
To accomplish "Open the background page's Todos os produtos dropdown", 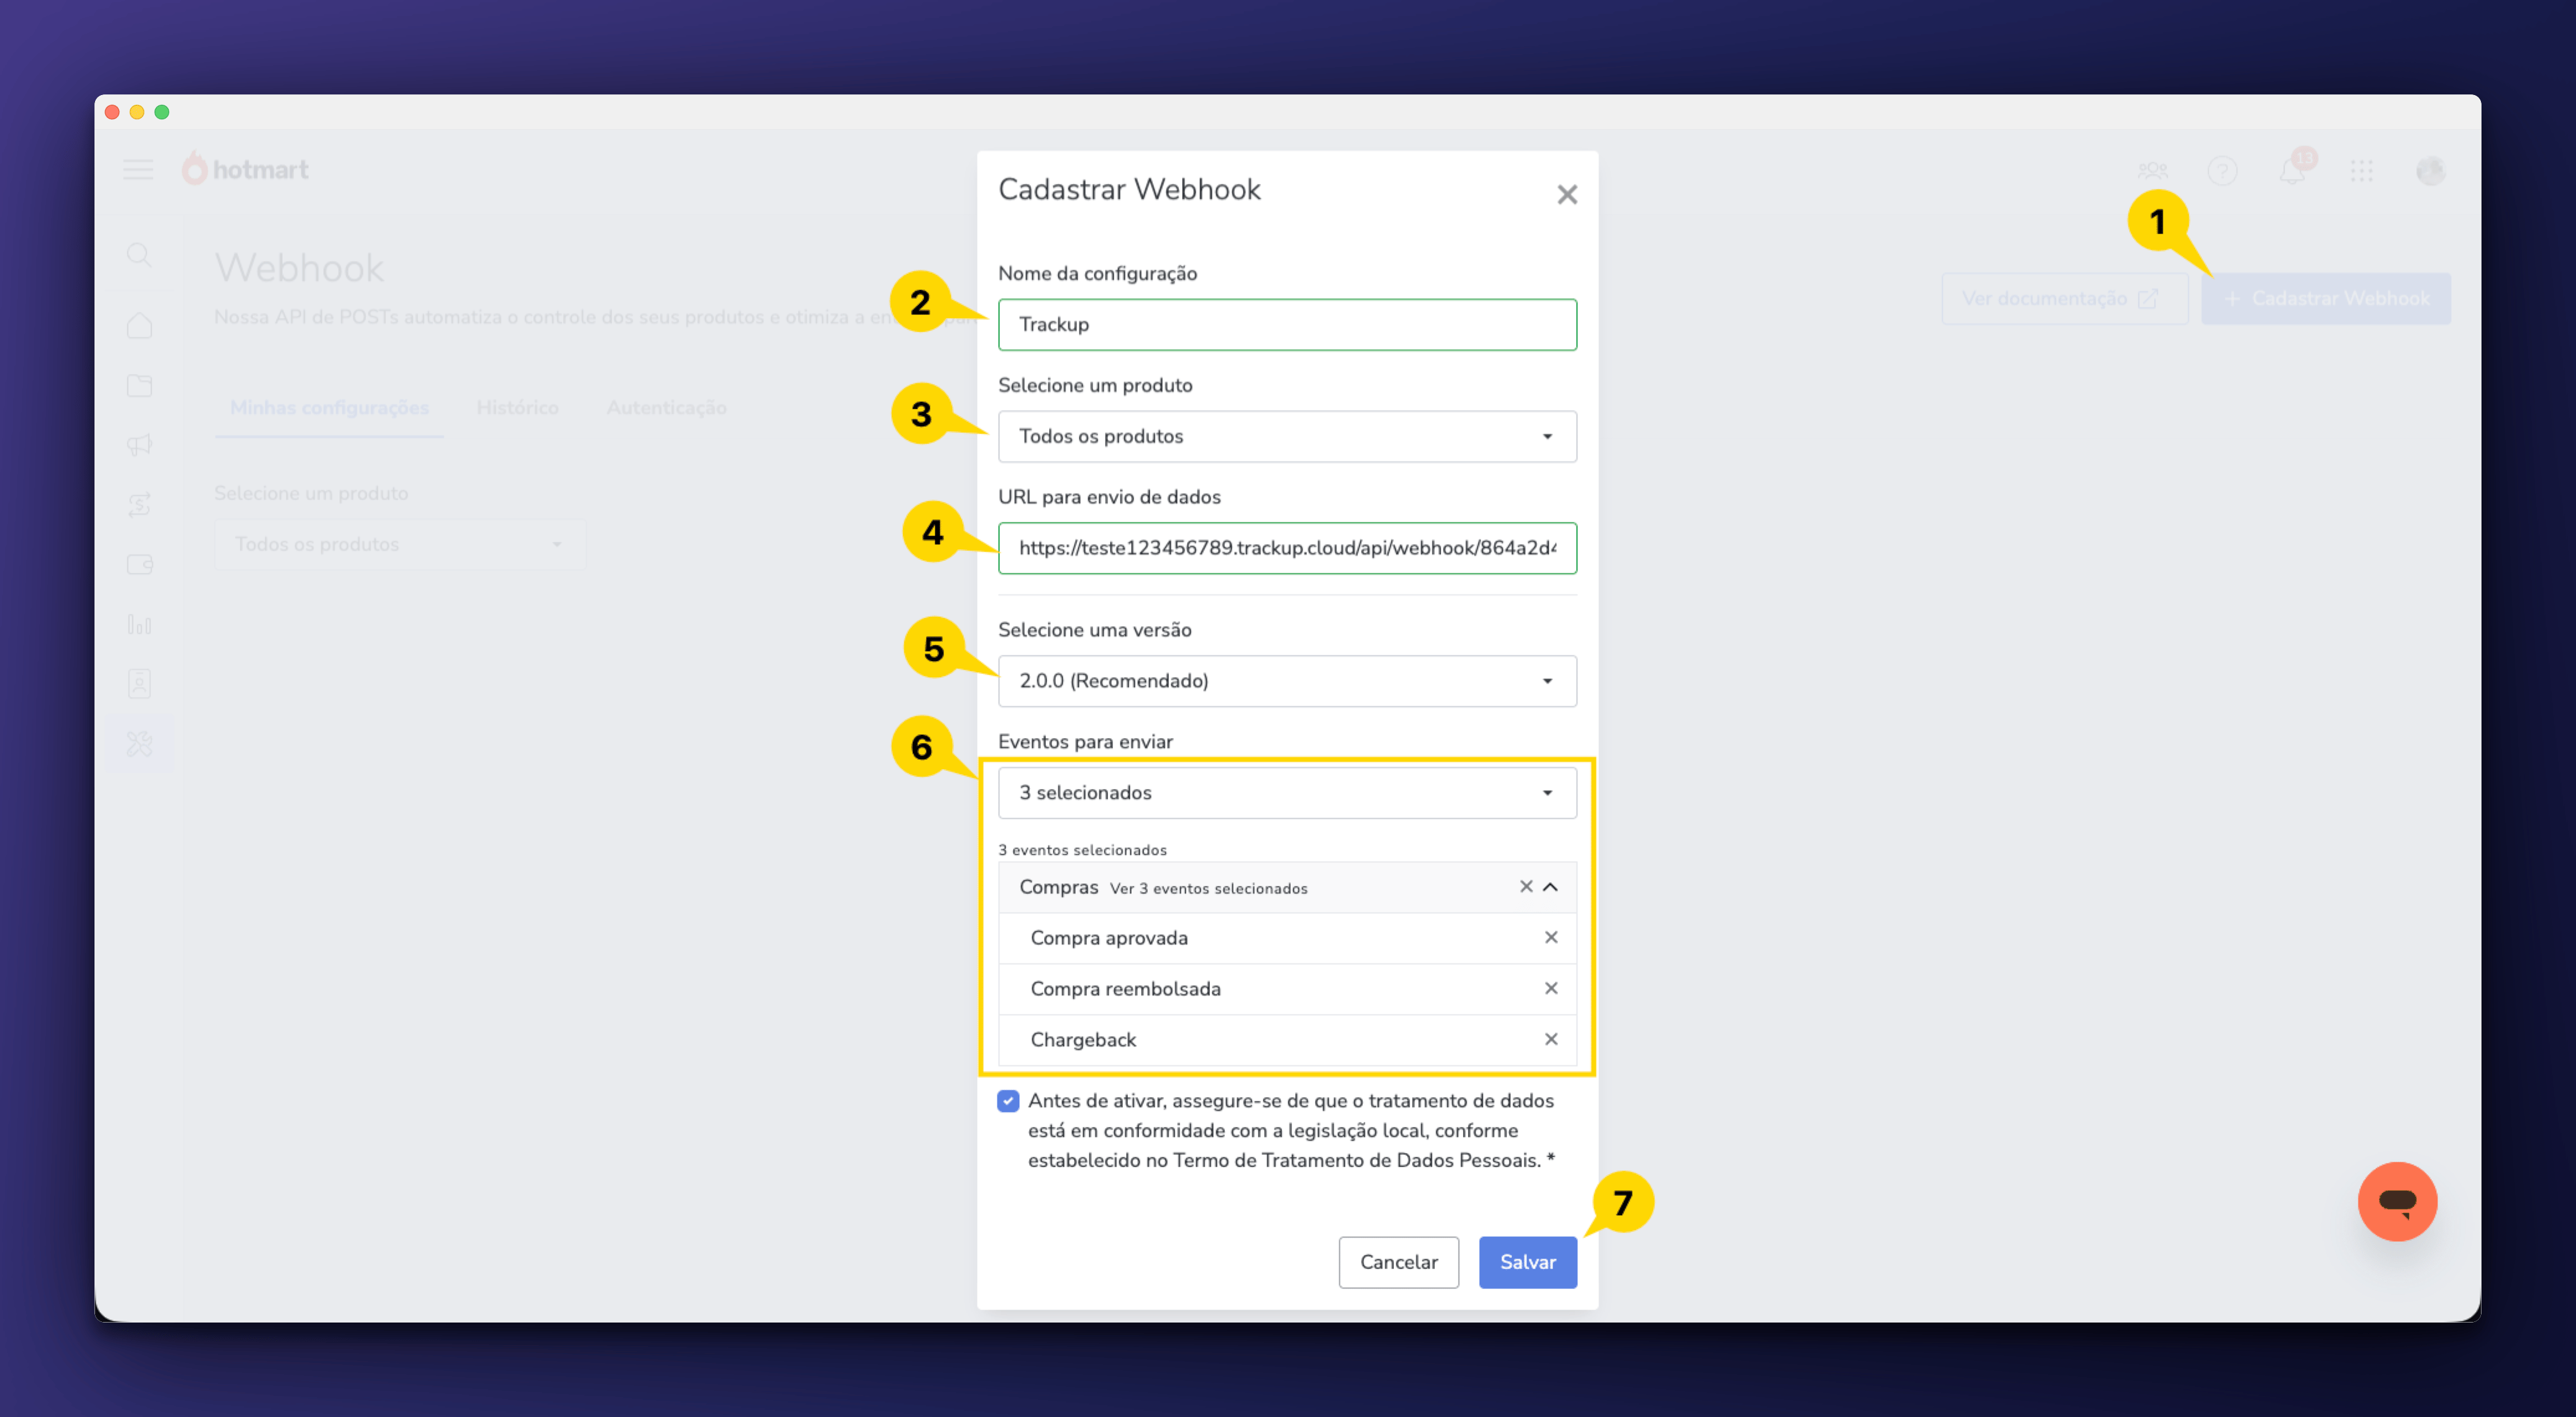I will coord(400,545).
